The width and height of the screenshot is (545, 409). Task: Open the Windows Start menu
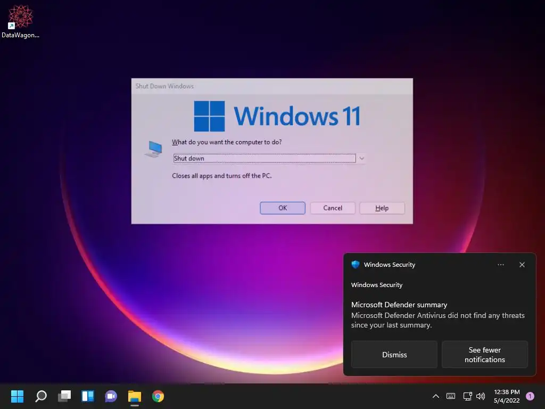[17, 396]
